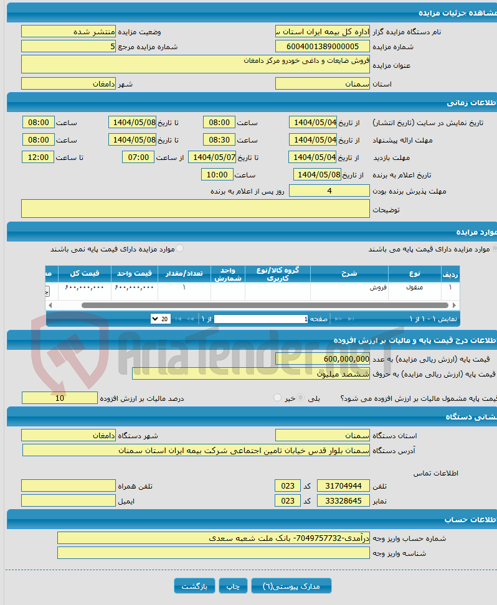Viewport: 497px width, 605px height.
Task: Click proposal deadline start time 08:30
Action: pyautogui.click(x=219, y=140)
